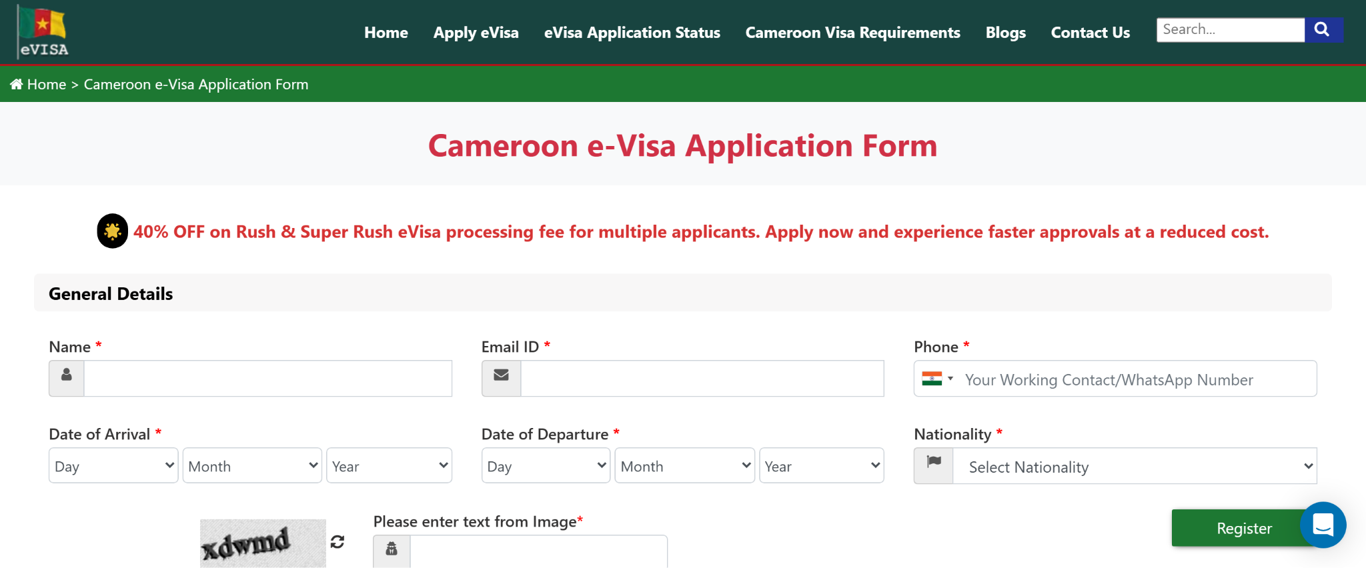Open eVisa Application Status page
1366x568 pixels.
pos(632,33)
